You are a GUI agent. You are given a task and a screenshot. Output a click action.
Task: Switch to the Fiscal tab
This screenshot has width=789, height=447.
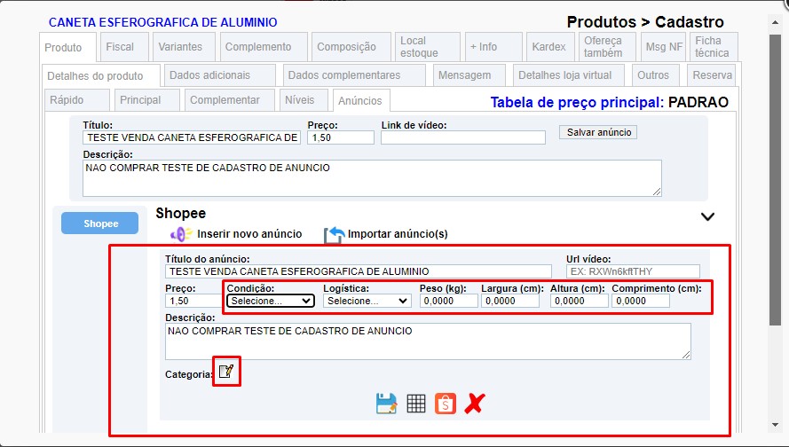pos(124,47)
